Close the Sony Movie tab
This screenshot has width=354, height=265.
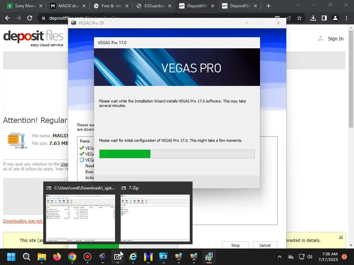[x=41, y=6]
